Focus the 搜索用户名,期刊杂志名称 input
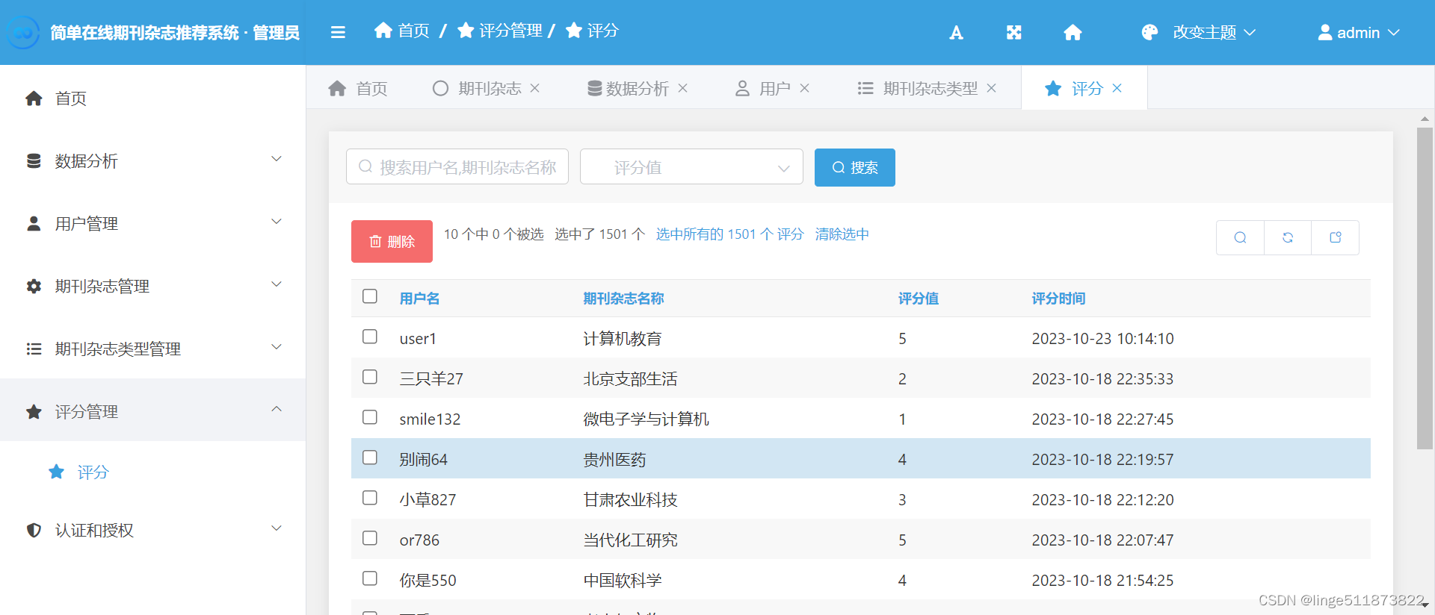Screen dimensions: 1435x615 point(457,166)
